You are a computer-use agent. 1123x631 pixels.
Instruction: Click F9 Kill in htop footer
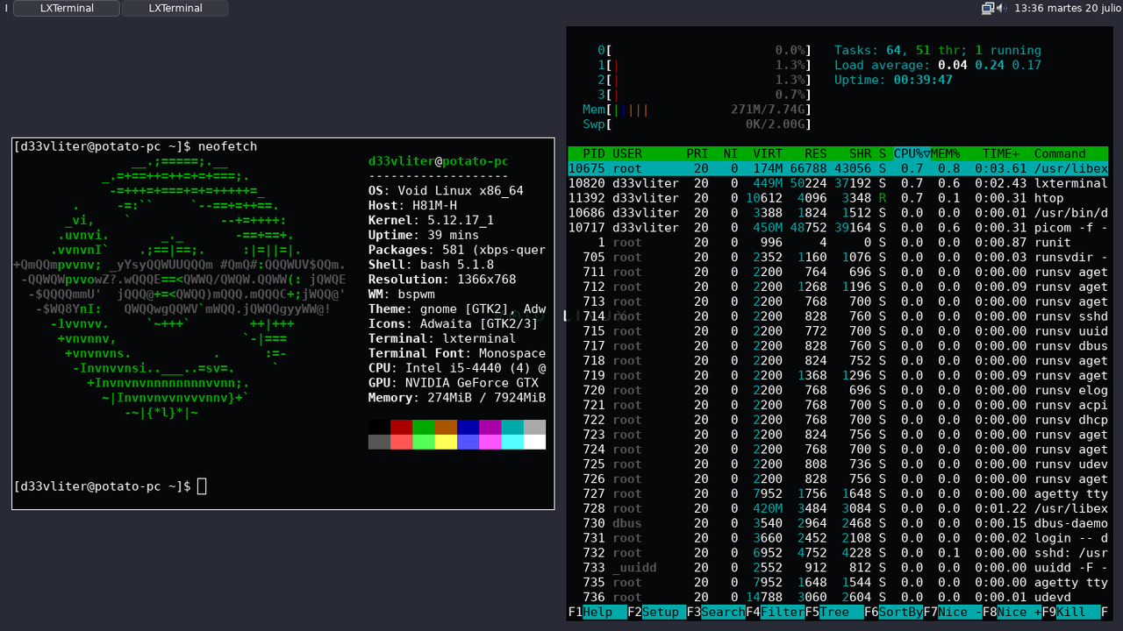click(x=1071, y=612)
